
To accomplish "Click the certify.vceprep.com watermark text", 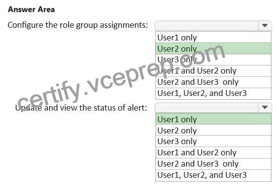I will coord(121,77).
